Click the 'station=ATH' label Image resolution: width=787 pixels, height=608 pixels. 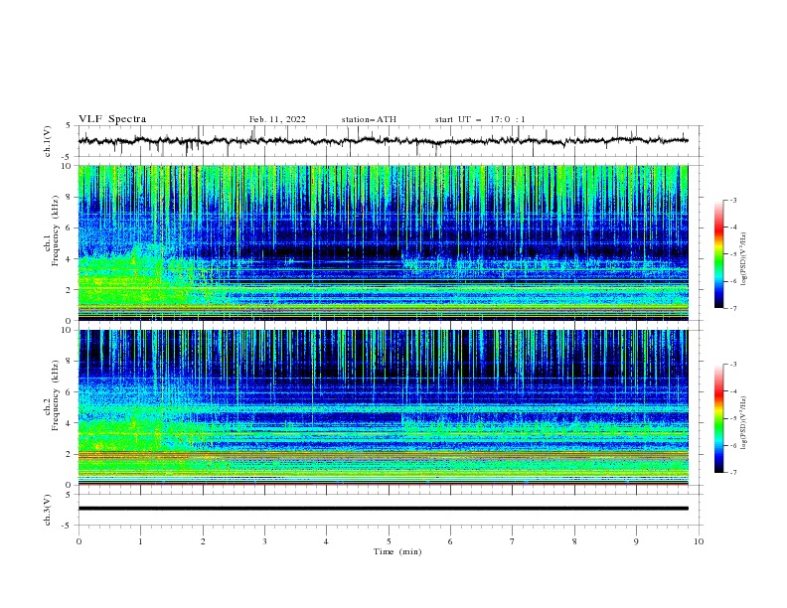click(x=369, y=119)
